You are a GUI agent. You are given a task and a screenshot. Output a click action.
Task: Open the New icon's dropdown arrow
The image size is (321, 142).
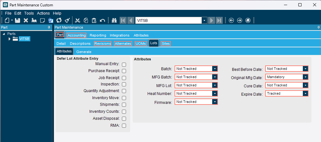pyautogui.click(x=12, y=20)
